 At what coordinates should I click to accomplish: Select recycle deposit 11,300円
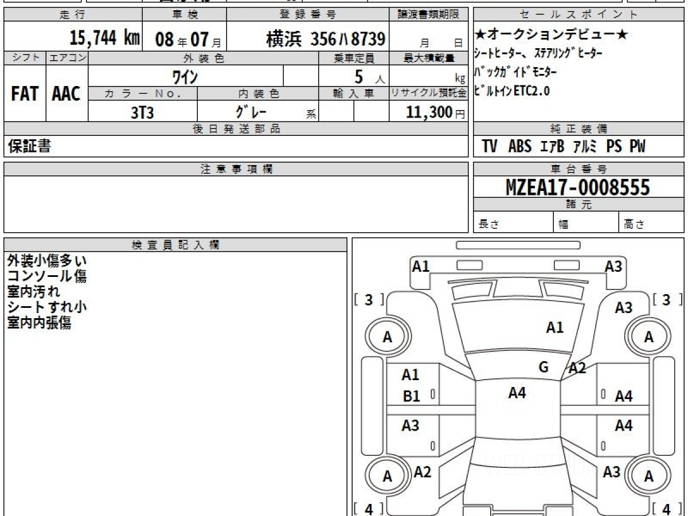(x=436, y=112)
